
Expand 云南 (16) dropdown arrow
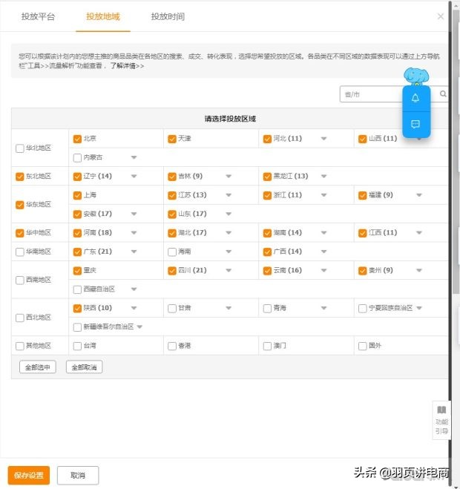323,270
